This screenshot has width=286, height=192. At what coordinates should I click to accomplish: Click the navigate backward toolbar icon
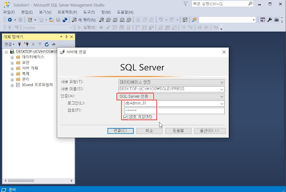pos(10,20)
